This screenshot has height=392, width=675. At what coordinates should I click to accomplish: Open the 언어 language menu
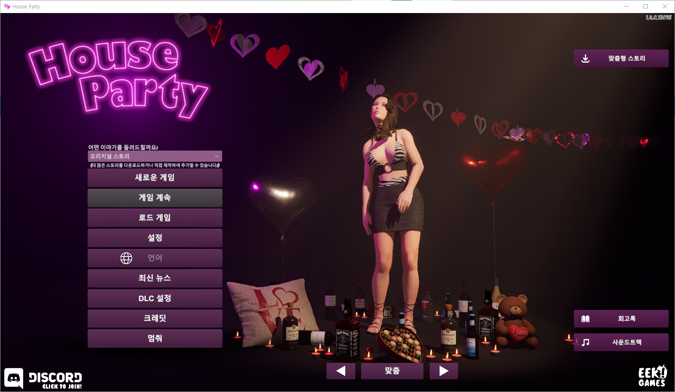155,258
